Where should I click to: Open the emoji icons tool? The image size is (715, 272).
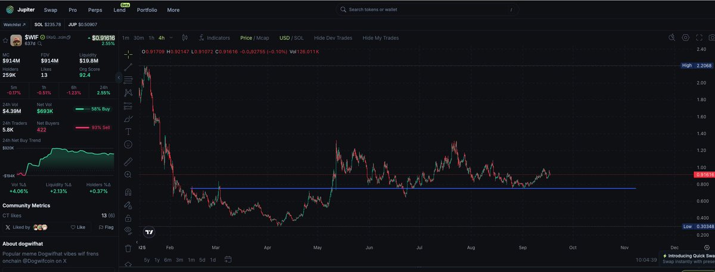128,145
